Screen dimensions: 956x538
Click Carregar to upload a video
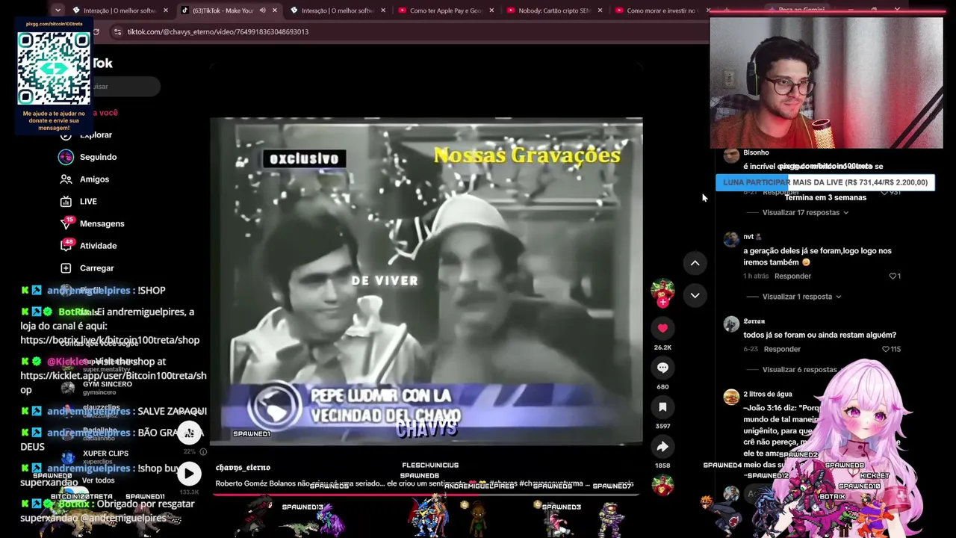[87, 268]
